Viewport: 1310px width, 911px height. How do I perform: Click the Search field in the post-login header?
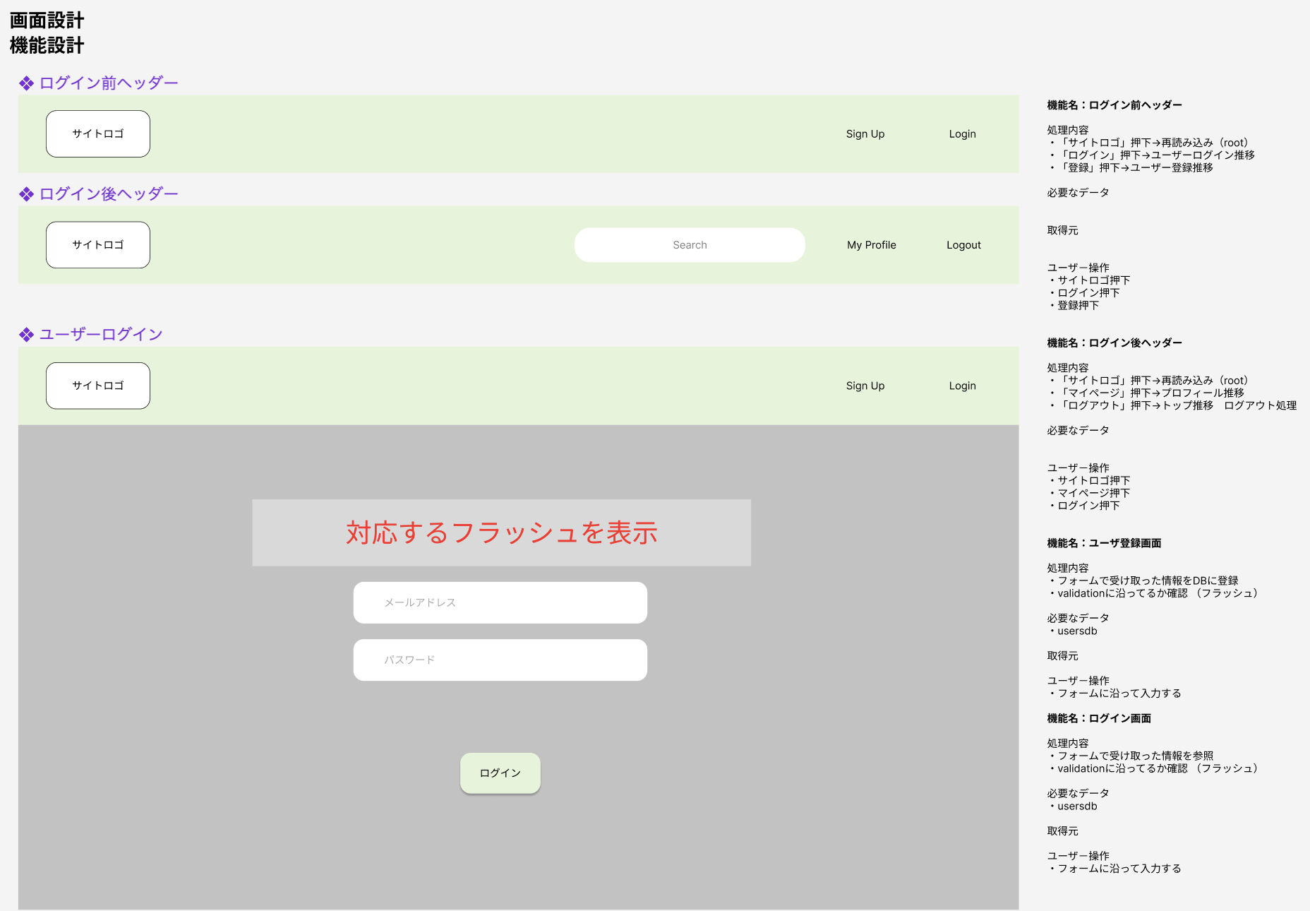(x=690, y=244)
